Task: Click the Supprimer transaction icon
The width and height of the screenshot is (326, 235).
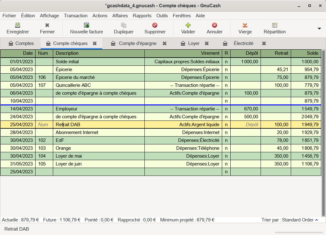Action: pos(155,25)
